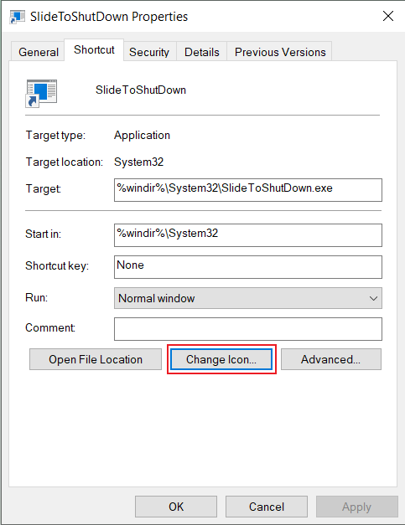Viewport: 405px width, 525px height.
Task: Click the Open File Location button
Action: pos(96,359)
